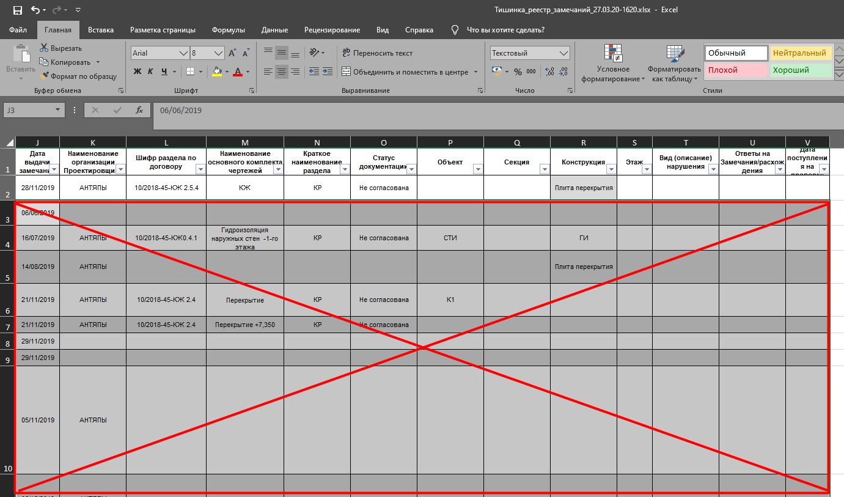Select column header M
The image size is (844, 497).
(x=245, y=142)
